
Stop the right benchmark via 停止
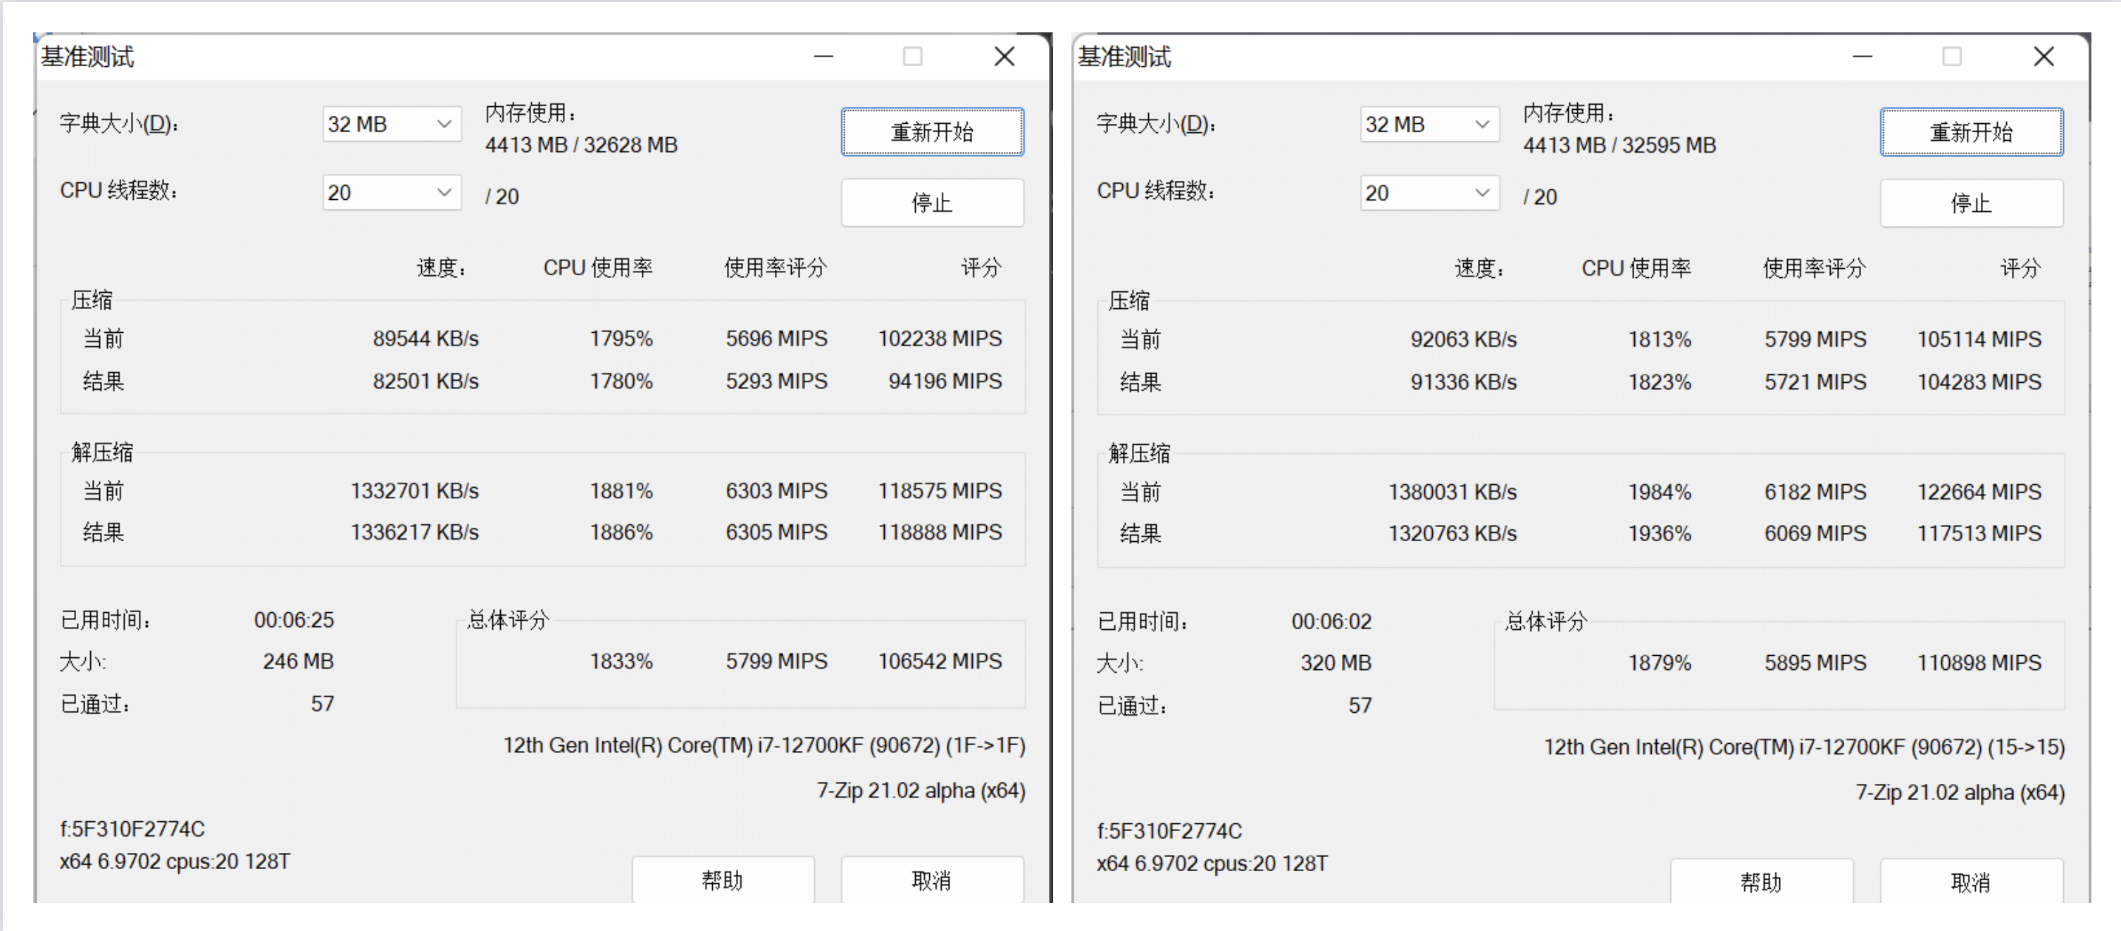[1971, 203]
